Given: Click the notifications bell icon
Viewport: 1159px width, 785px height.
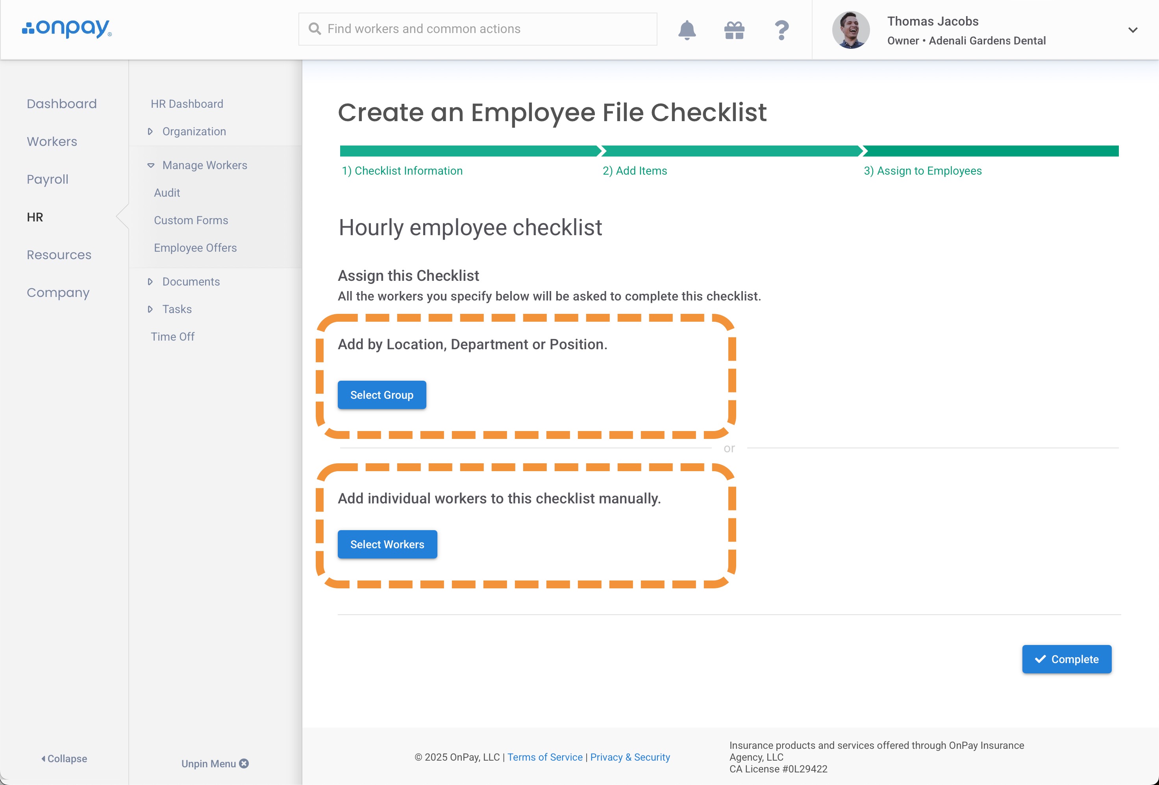Looking at the screenshot, I should coord(687,30).
